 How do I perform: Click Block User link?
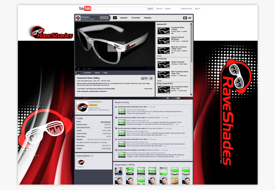[93, 110]
